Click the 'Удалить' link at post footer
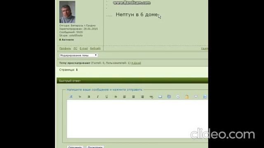 point(205,49)
